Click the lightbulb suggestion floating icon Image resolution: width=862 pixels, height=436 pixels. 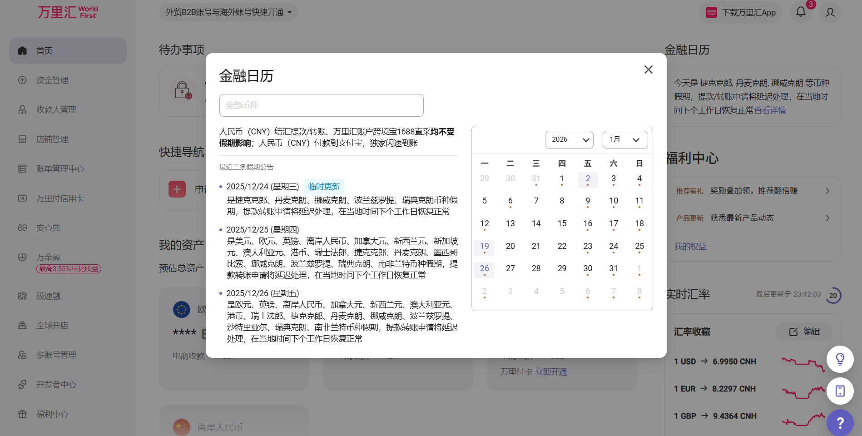(840, 359)
